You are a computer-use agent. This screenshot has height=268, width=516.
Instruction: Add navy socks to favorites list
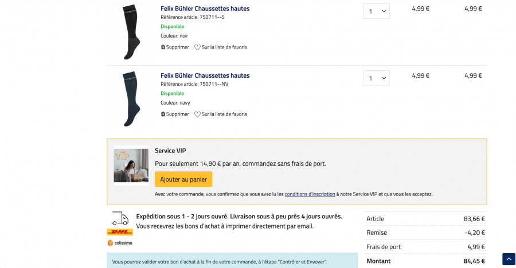[x=224, y=114]
